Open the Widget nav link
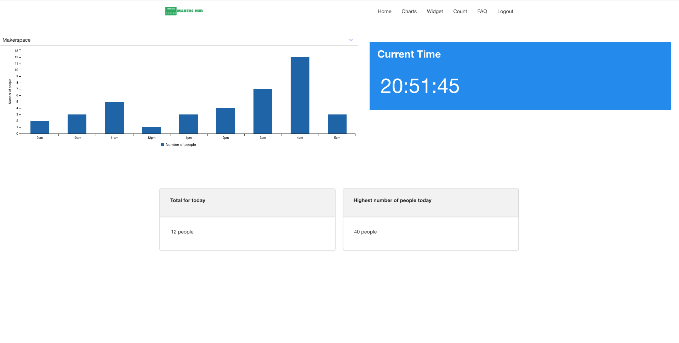Image resolution: width=679 pixels, height=343 pixels. (x=435, y=11)
